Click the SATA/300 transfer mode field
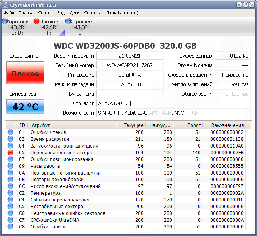Screen dimensions: 257x236 point(130,84)
